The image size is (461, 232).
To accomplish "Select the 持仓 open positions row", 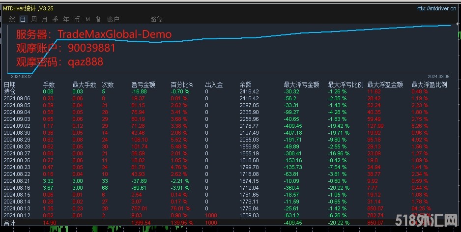I will (10, 91).
